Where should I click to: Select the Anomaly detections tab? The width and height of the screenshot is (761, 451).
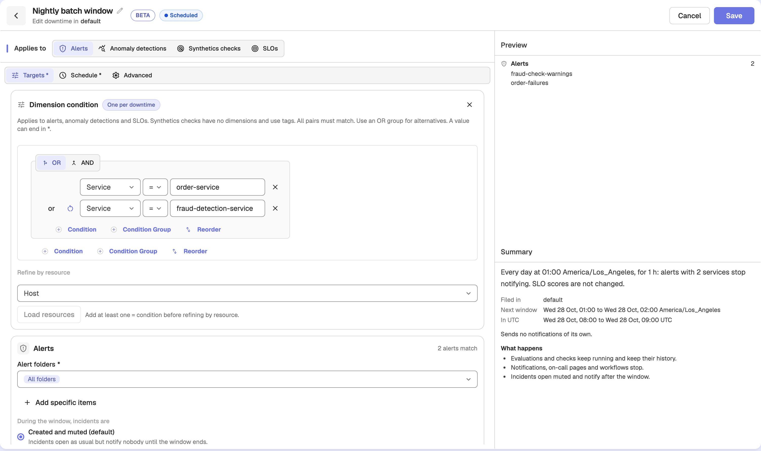point(132,49)
